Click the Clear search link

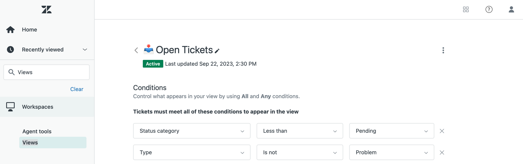[77, 89]
